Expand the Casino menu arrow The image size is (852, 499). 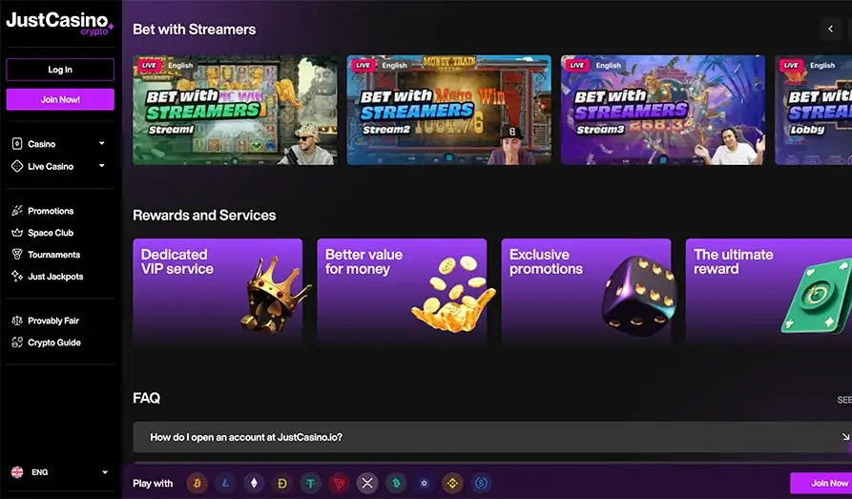pyautogui.click(x=102, y=144)
